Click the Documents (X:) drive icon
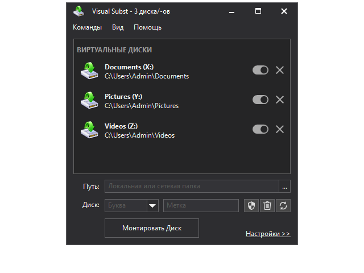 pyautogui.click(x=89, y=71)
